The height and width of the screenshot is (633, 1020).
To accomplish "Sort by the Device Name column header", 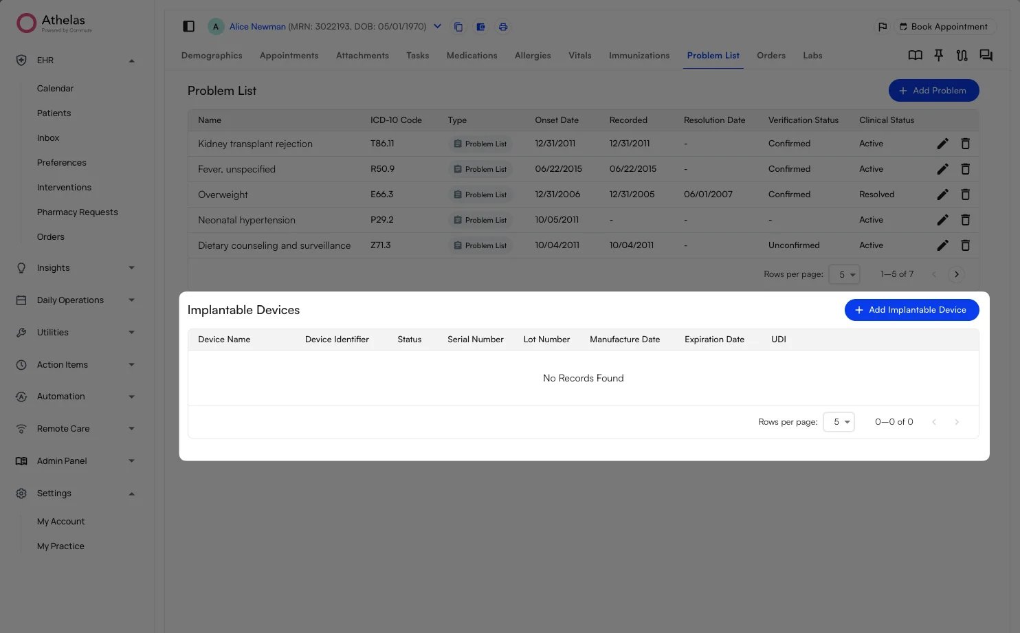I will pyautogui.click(x=224, y=340).
